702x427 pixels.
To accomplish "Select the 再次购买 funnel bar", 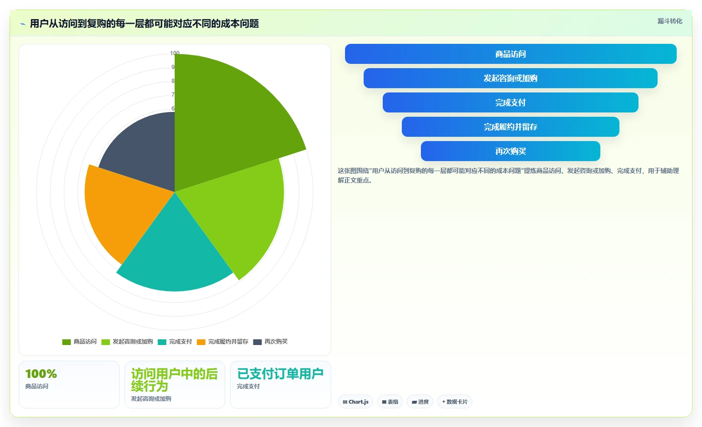I will pos(511,151).
